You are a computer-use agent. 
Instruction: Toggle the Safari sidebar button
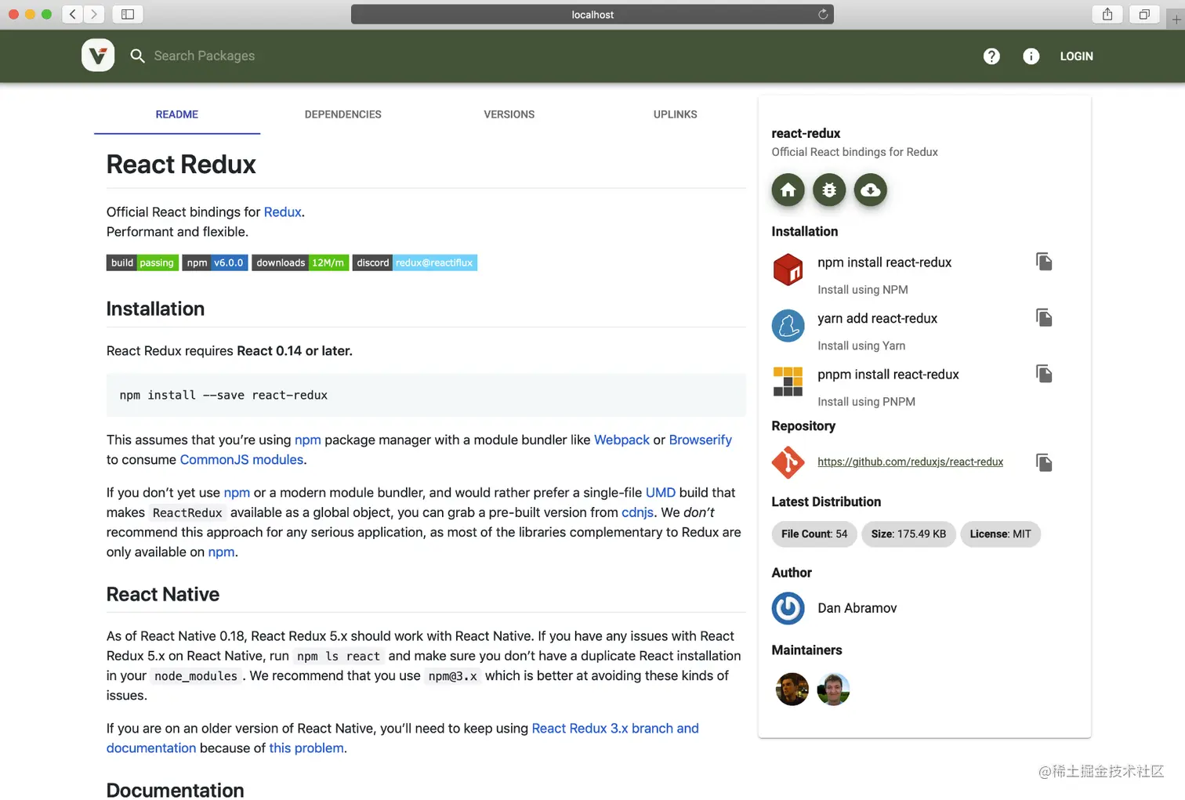click(128, 14)
